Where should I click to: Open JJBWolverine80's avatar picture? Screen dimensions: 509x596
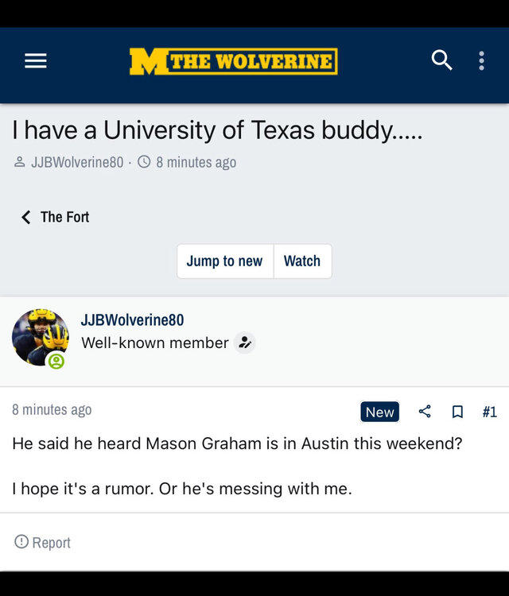pos(40,337)
